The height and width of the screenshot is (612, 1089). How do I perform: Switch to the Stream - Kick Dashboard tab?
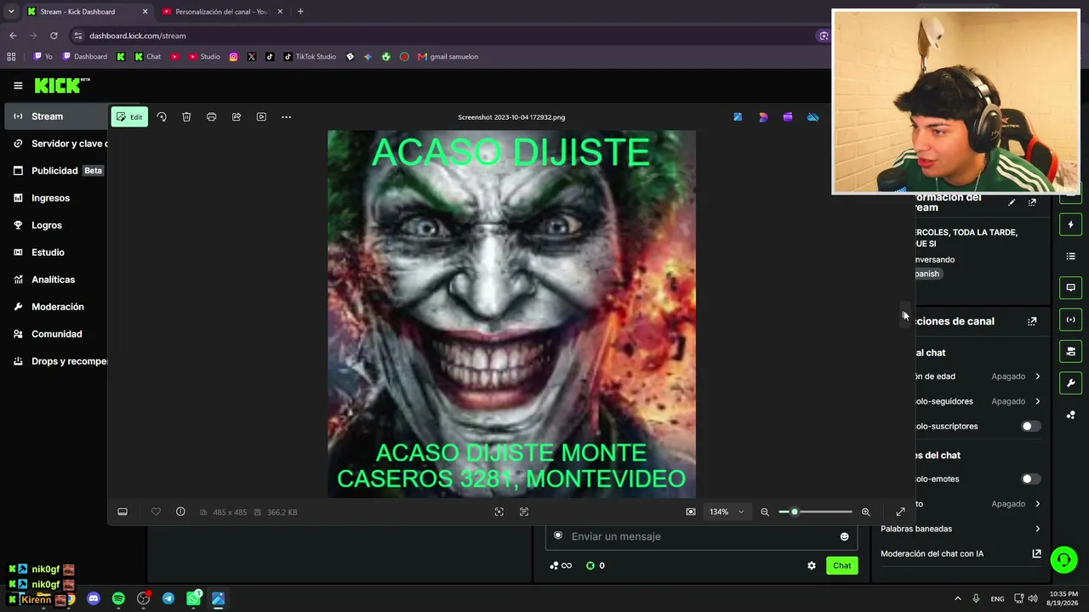click(x=87, y=12)
